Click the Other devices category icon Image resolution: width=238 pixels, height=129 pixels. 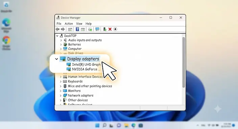(x=65, y=100)
